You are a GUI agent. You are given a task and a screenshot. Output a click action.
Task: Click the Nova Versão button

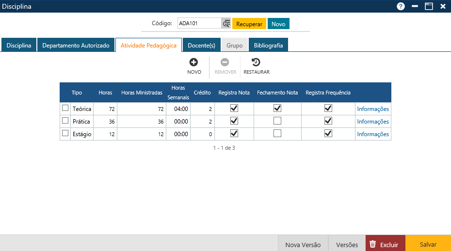coord(303,245)
